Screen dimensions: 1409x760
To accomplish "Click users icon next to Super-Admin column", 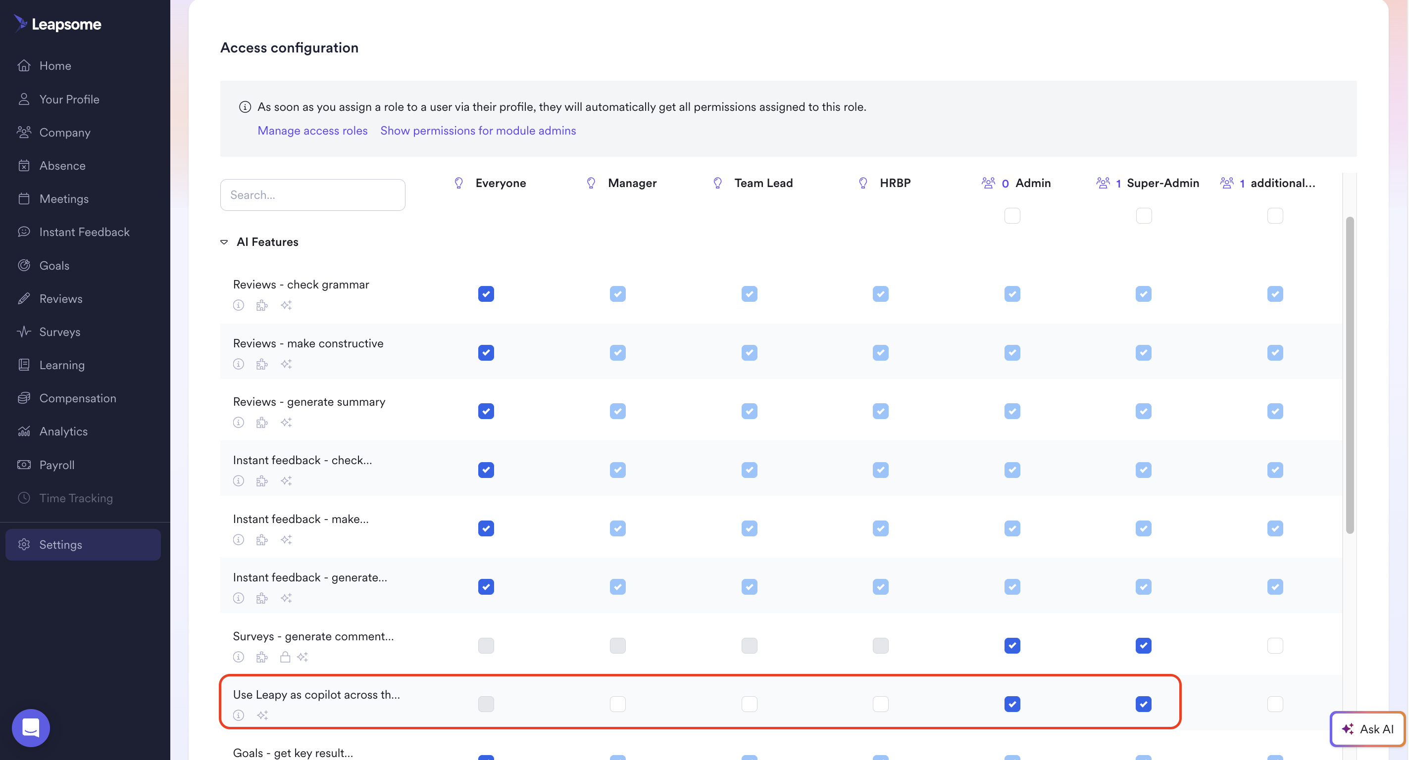I will pos(1103,183).
